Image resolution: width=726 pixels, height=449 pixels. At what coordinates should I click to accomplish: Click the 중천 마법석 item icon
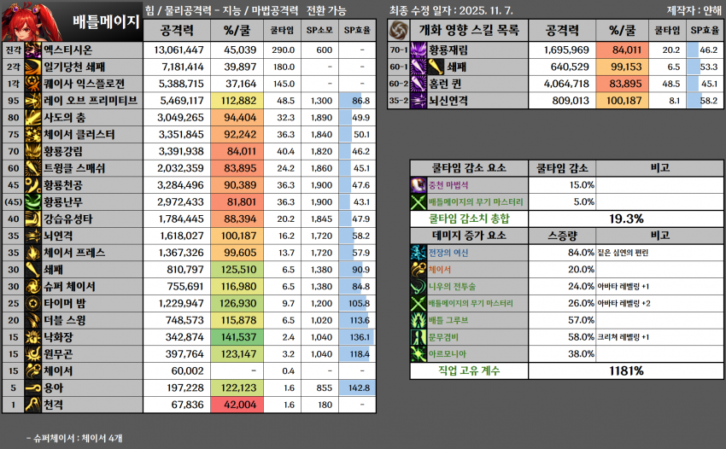click(418, 185)
